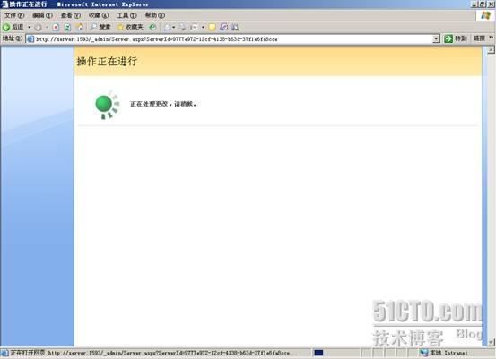Click the Research toolbar icon
Image resolution: width=496 pixels, height=359 pixels.
tap(224, 28)
